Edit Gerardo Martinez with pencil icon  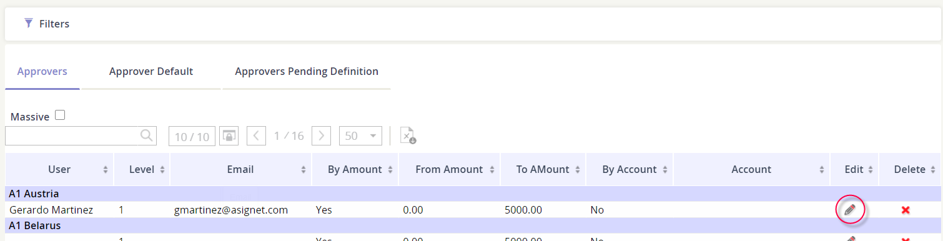click(850, 210)
